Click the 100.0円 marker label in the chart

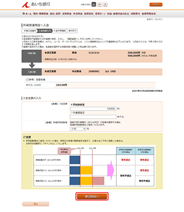(x=80, y=148)
